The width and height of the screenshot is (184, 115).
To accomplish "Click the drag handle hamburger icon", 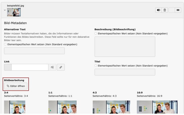I will [178, 10].
